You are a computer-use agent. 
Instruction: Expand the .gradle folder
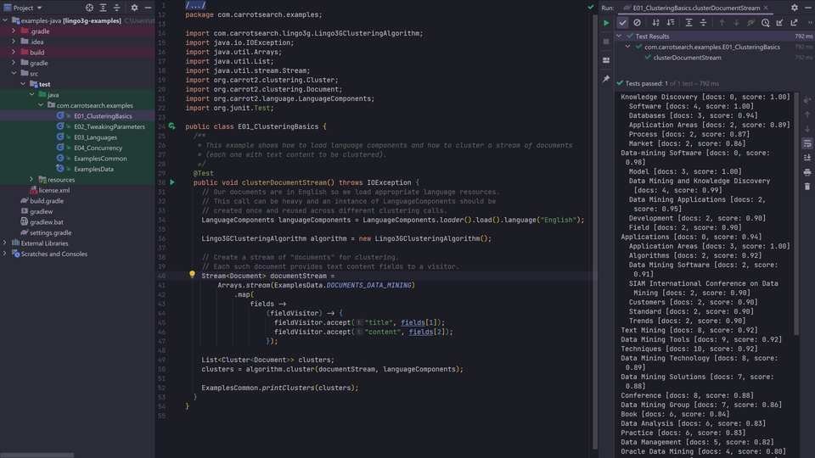click(14, 31)
